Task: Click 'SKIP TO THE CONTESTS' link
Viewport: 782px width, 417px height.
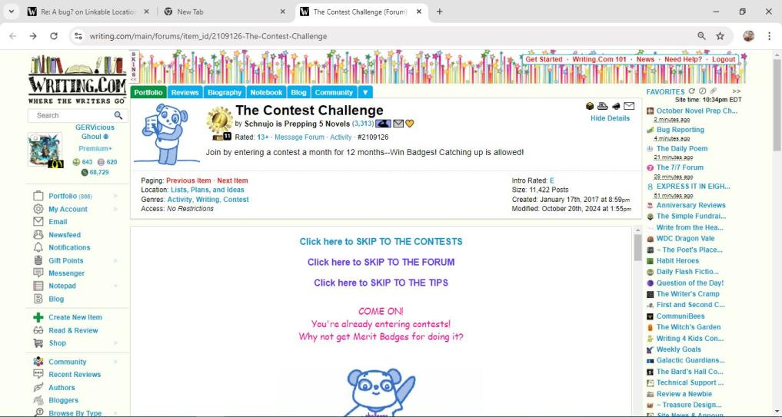Action: [x=381, y=241]
